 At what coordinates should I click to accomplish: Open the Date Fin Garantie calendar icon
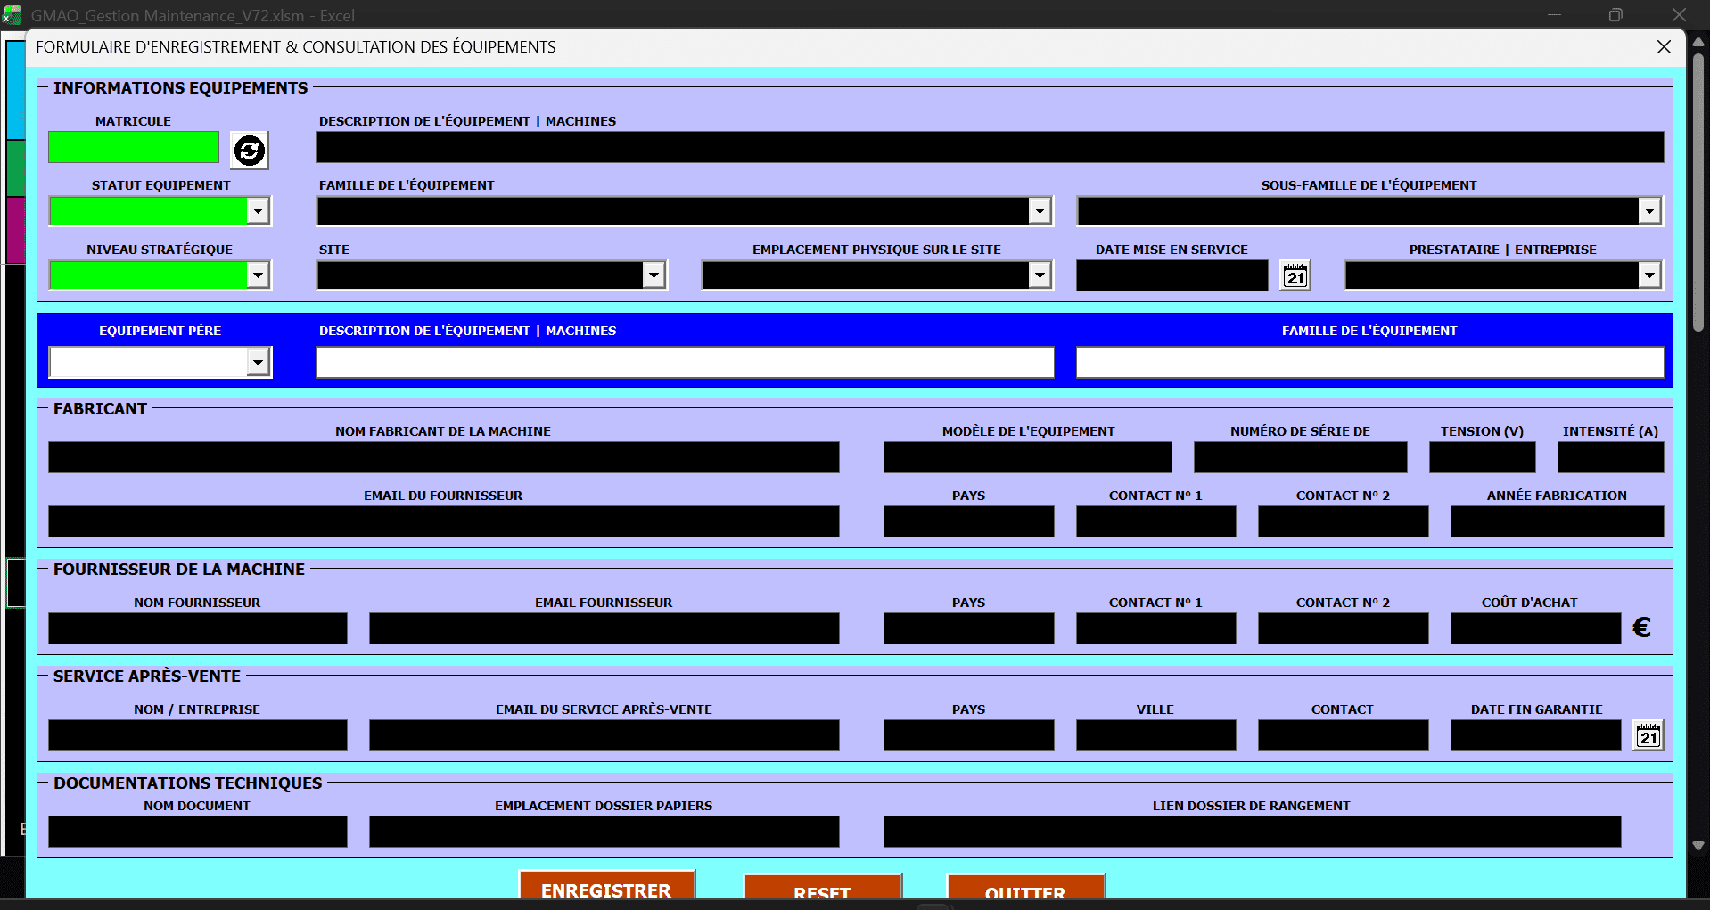(x=1648, y=735)
